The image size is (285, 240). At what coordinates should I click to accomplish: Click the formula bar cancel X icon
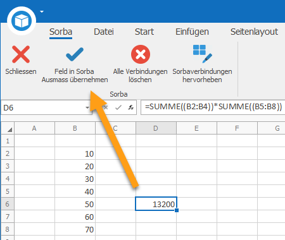pyautogui.click(x=106, y=107)
